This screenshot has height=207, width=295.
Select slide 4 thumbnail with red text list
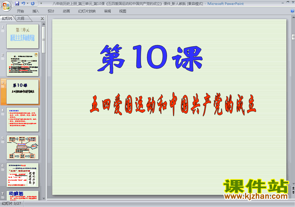23,119
